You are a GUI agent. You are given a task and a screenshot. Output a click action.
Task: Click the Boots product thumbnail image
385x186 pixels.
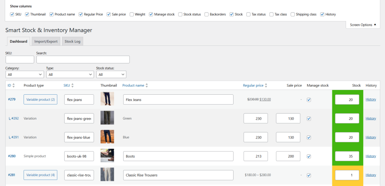click(x=107, y=156)
